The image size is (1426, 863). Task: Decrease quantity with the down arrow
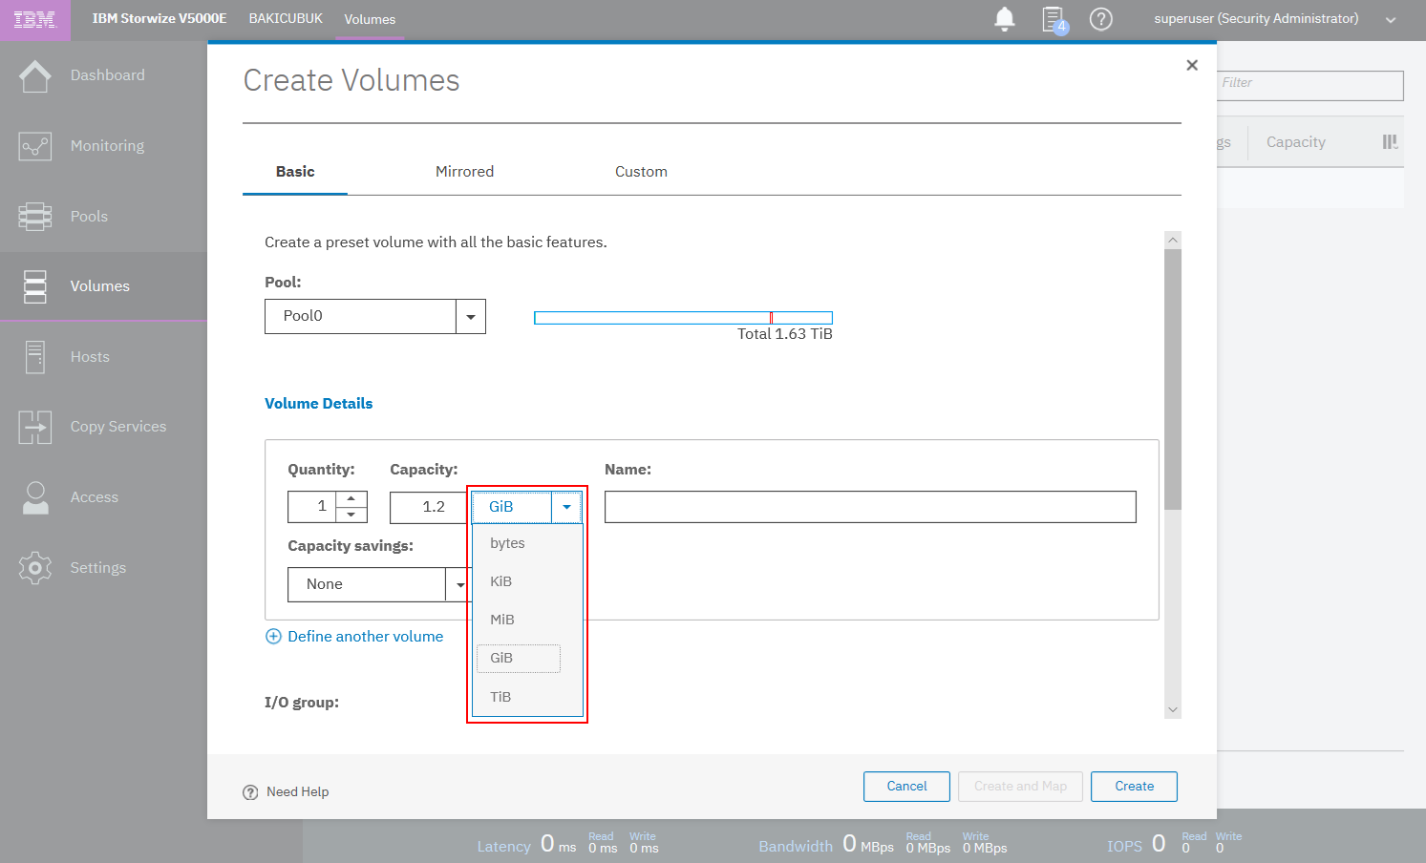point(351,515)
